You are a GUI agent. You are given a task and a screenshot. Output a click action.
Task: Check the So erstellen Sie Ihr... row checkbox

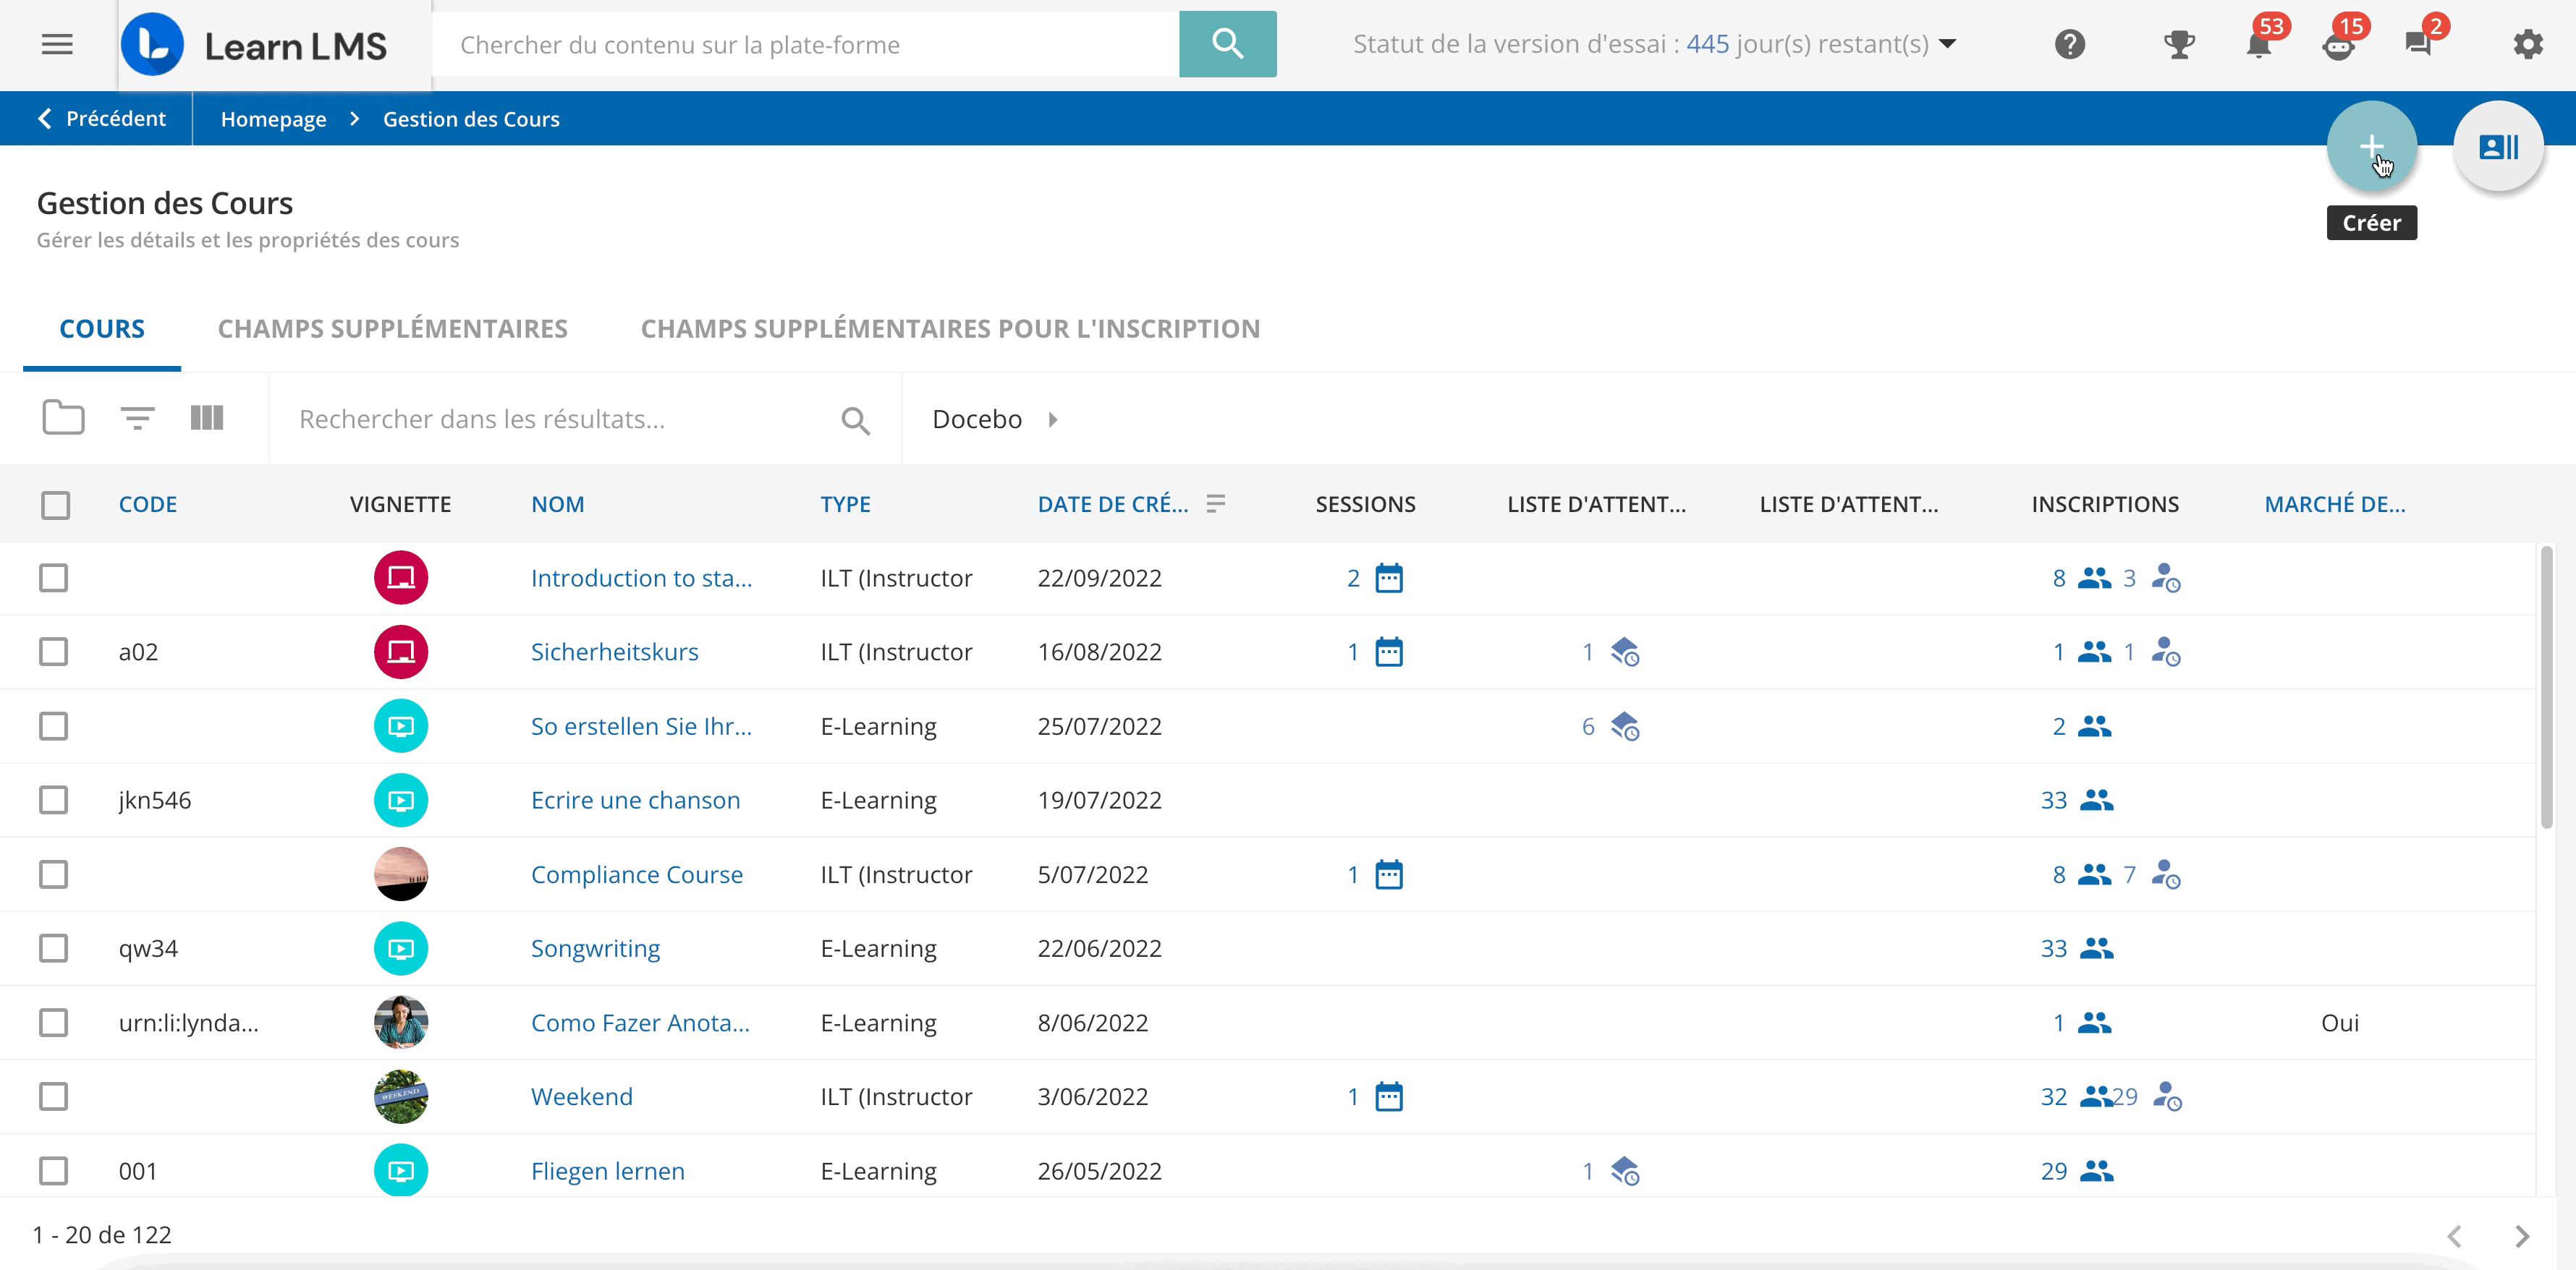pos(53,725)
